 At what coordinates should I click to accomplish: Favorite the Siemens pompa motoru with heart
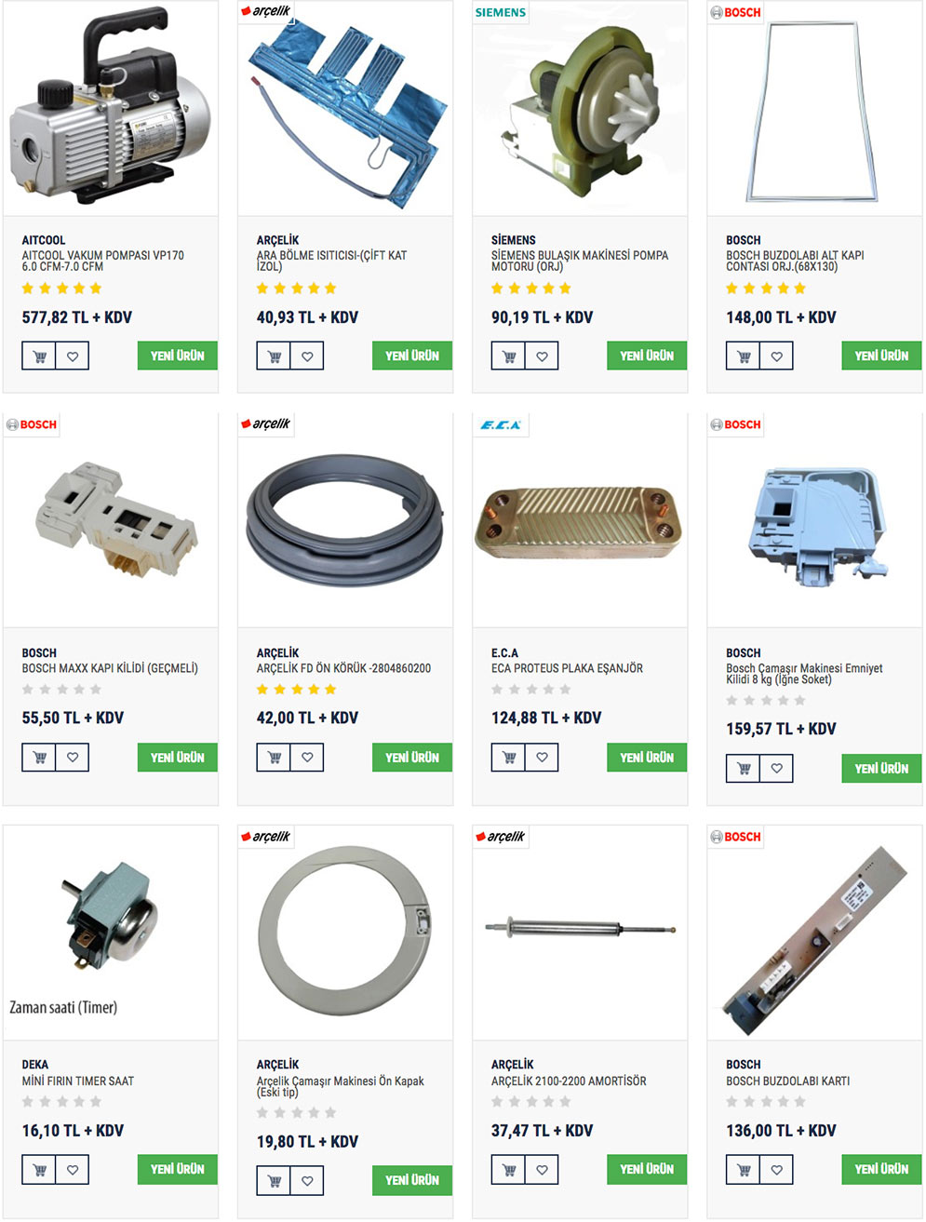tap(542, 356)
